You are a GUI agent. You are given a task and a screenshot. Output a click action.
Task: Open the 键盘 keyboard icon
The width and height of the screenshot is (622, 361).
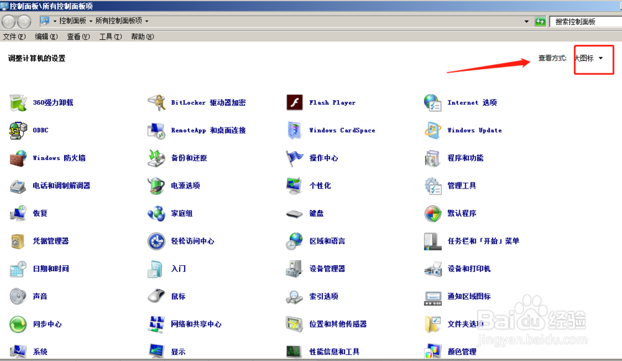(294, 213)
